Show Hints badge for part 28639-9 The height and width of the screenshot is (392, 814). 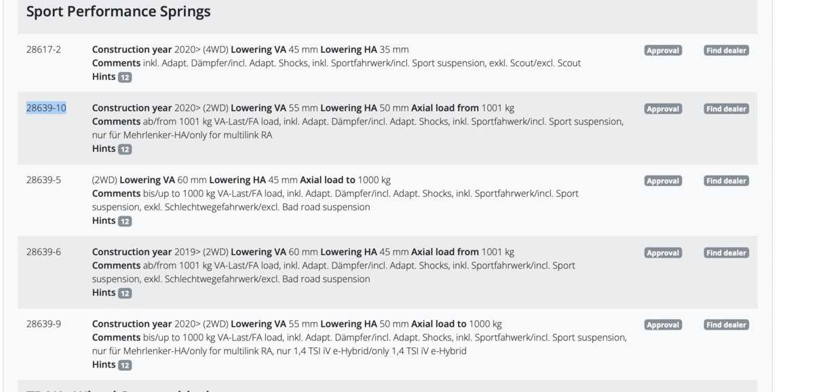click(125, 365)
